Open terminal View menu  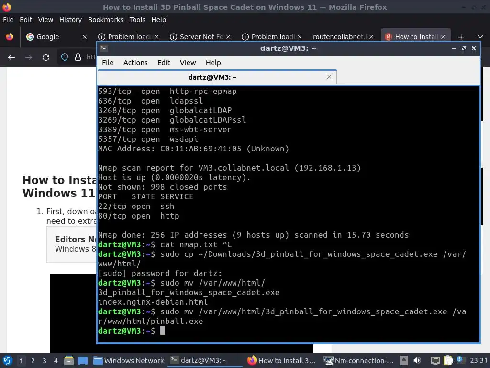tap(188, 63)
